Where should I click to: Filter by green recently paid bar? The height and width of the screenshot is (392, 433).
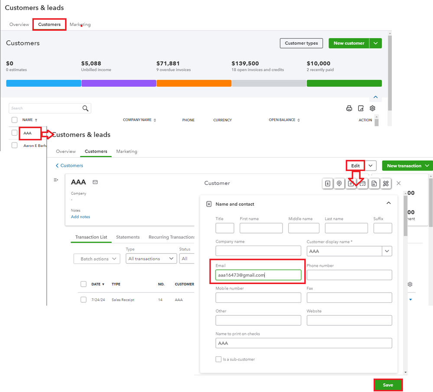(344, 83)
